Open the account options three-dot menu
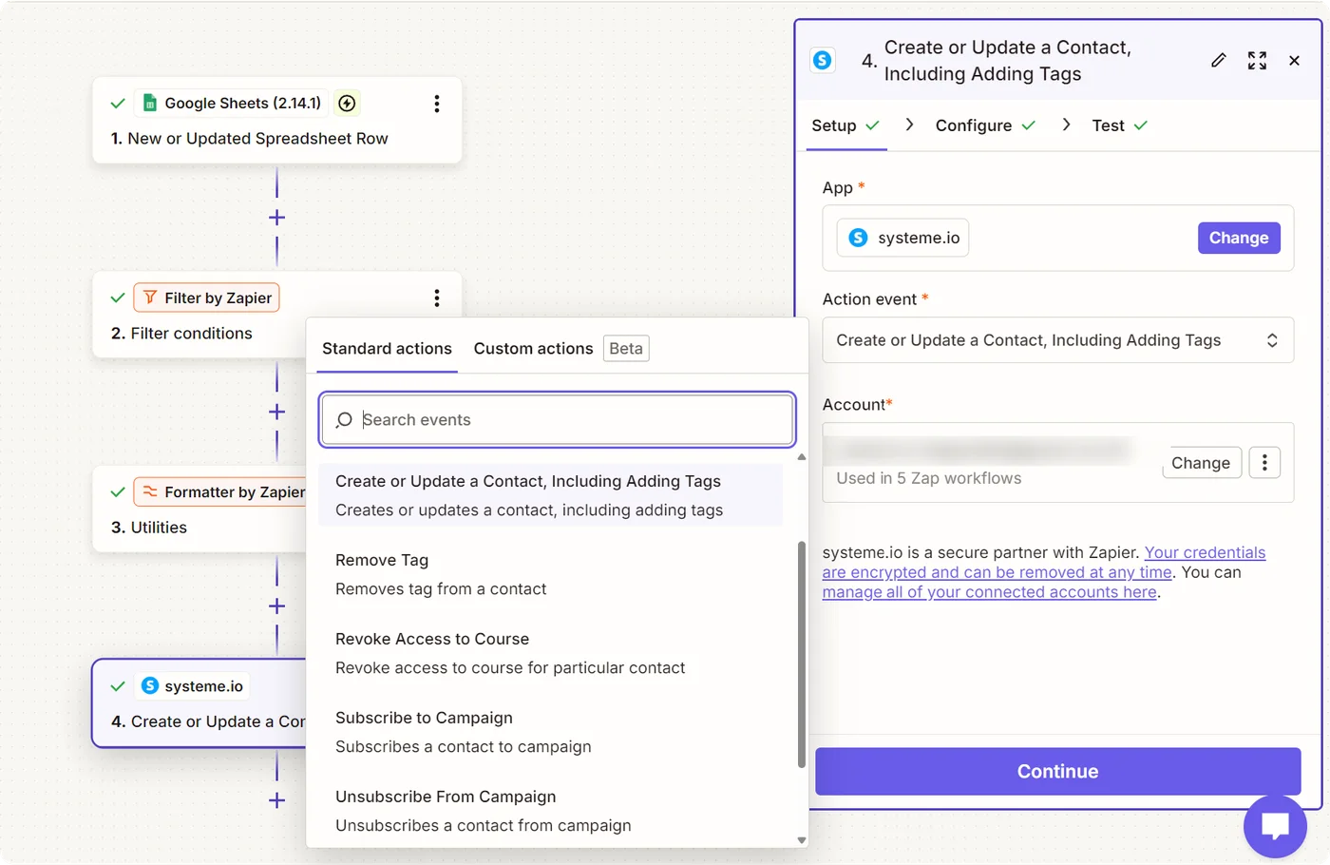1330x865 pixels. click(1264, 463)
